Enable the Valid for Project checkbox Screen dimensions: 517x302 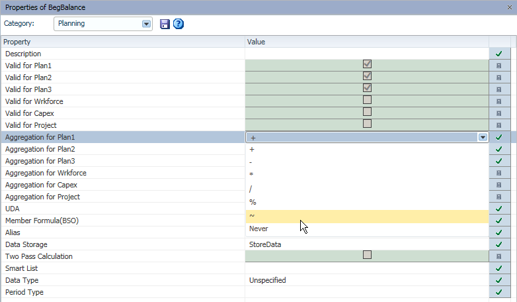367,124
